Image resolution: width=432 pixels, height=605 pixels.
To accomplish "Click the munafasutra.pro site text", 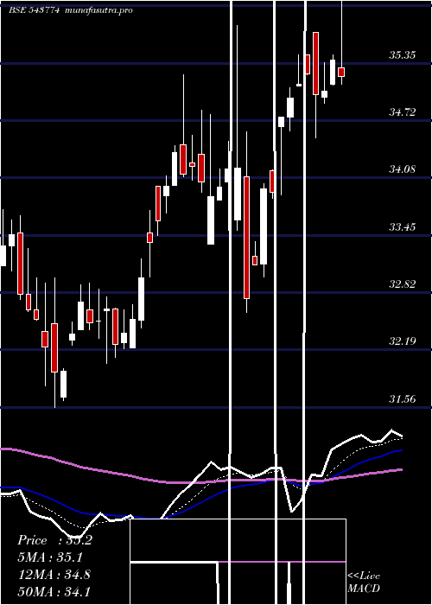I will coord(98,10).
